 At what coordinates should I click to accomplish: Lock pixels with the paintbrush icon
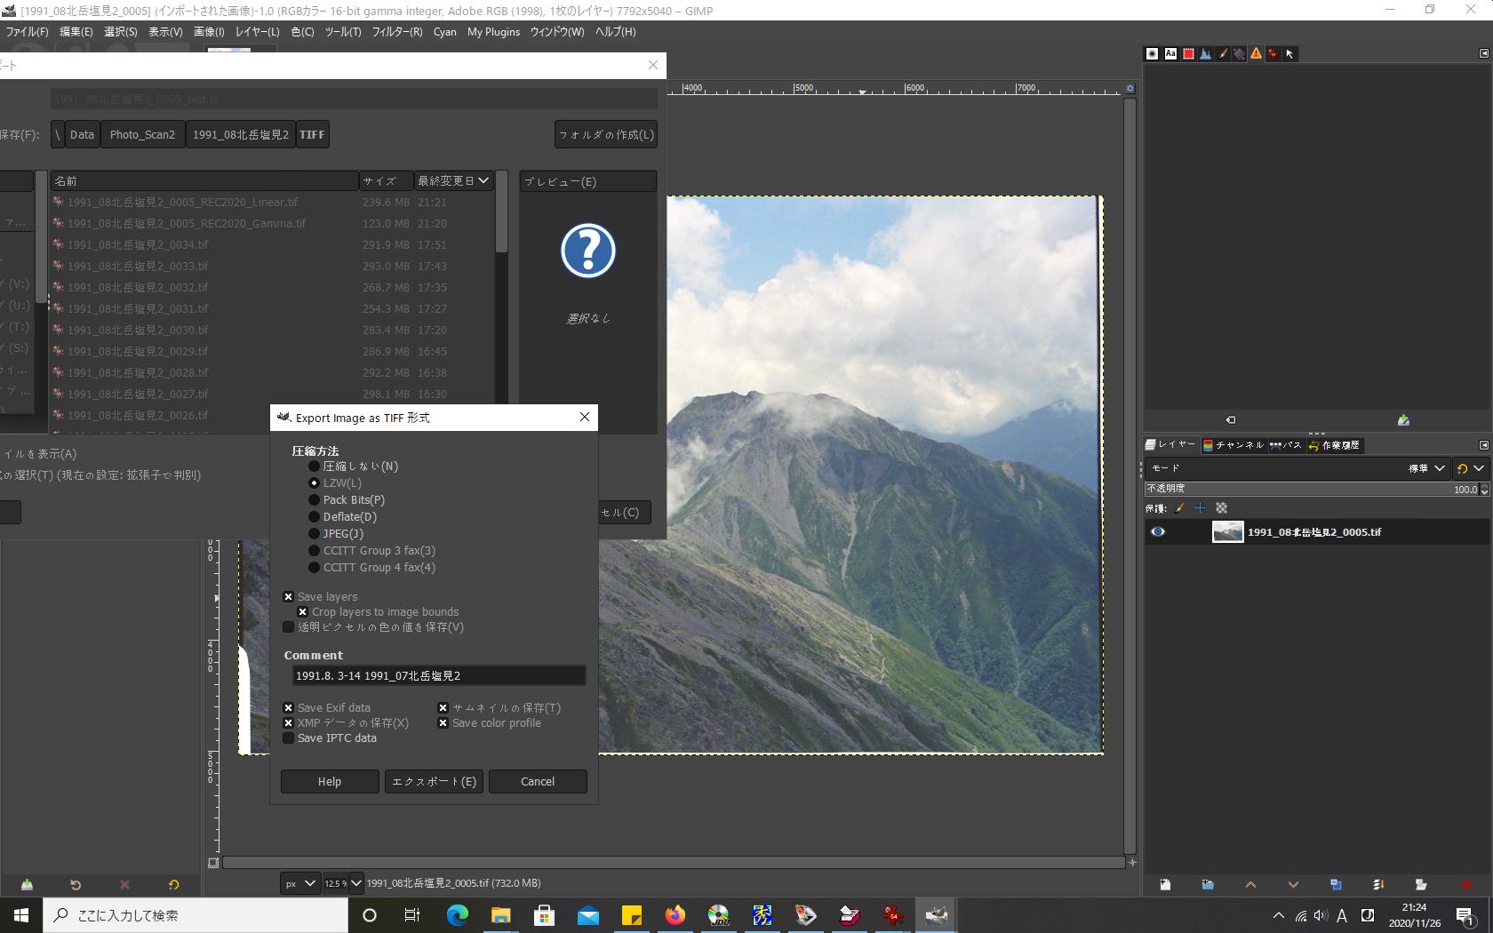click(x=1179, y=508)
